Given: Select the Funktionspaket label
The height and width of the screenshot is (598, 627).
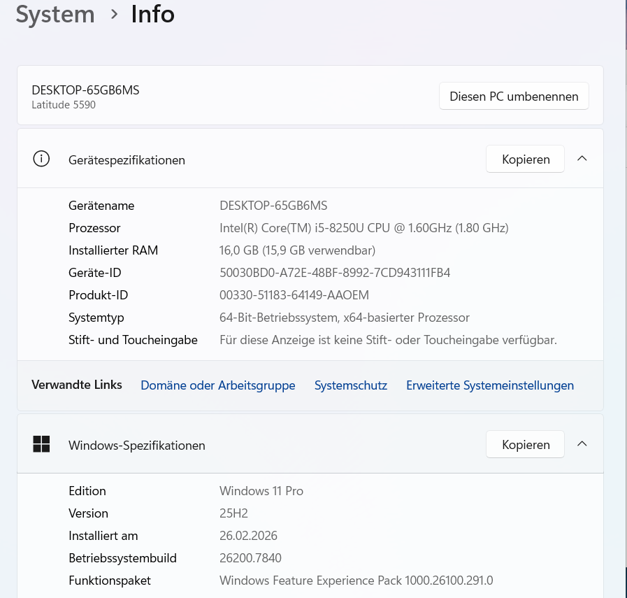Looking at the screenshot, I should point(110,581).
